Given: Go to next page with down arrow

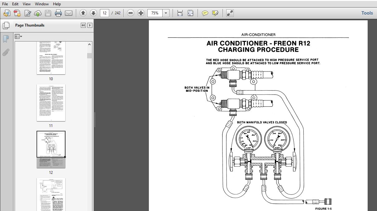Looking at the screenshot, I should pos(93,13).
